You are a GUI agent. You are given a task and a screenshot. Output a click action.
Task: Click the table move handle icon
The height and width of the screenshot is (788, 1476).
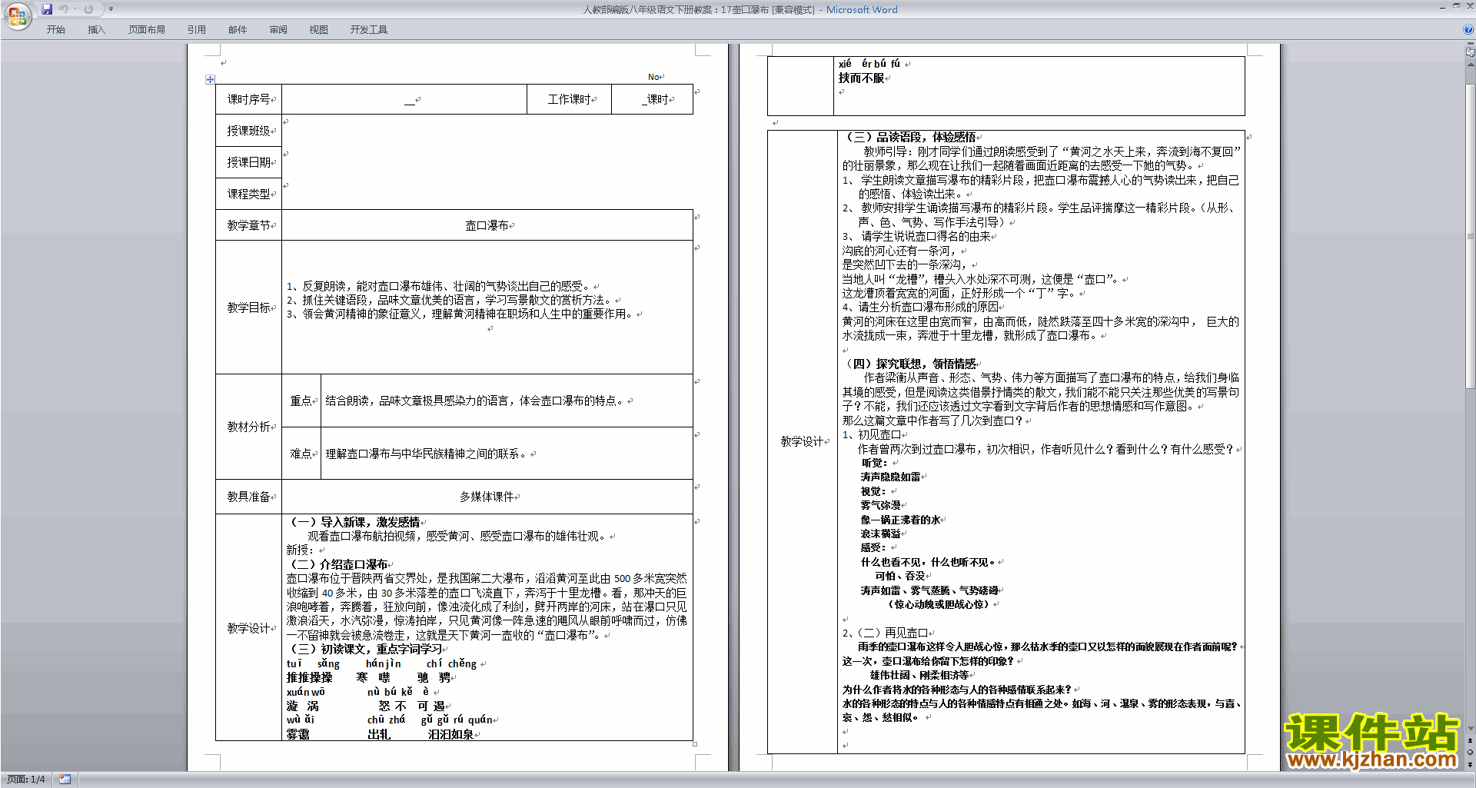point(210,79)
